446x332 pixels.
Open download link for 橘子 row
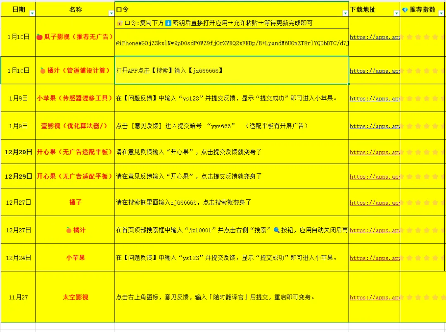pyautogui.click(x=375, y=203)
